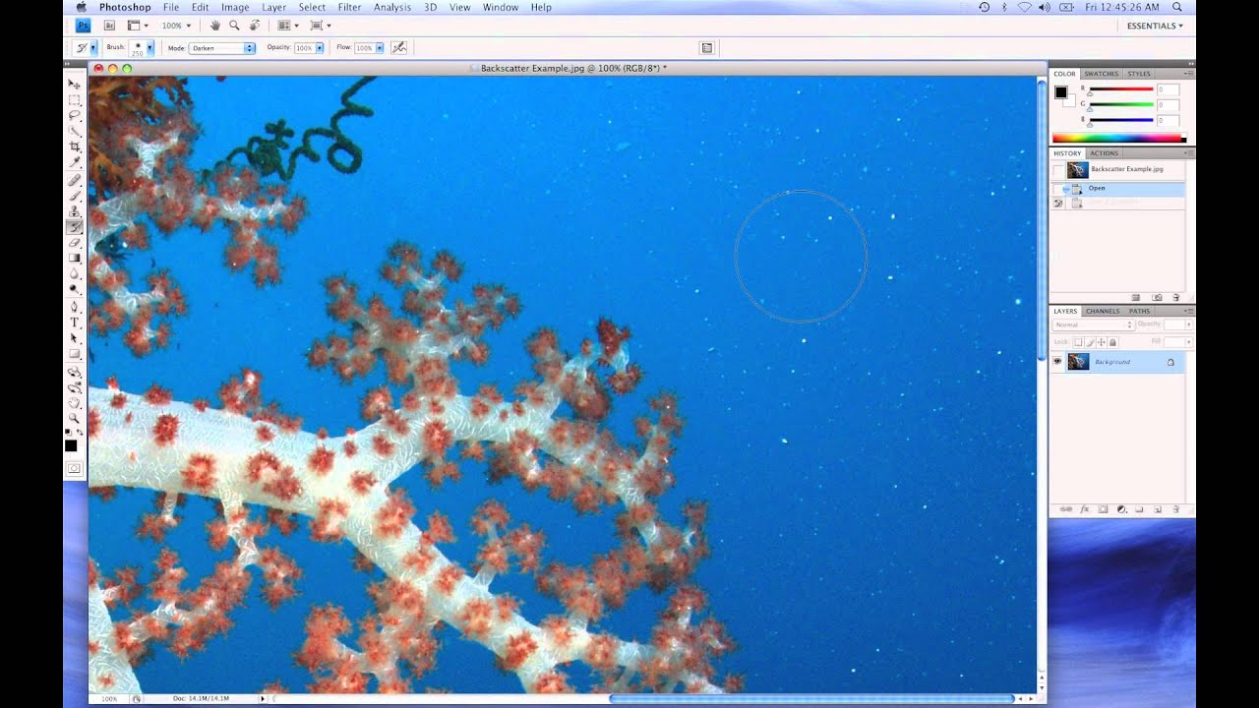Open the Arrange Documents dropdown

[x=287, y=25]
